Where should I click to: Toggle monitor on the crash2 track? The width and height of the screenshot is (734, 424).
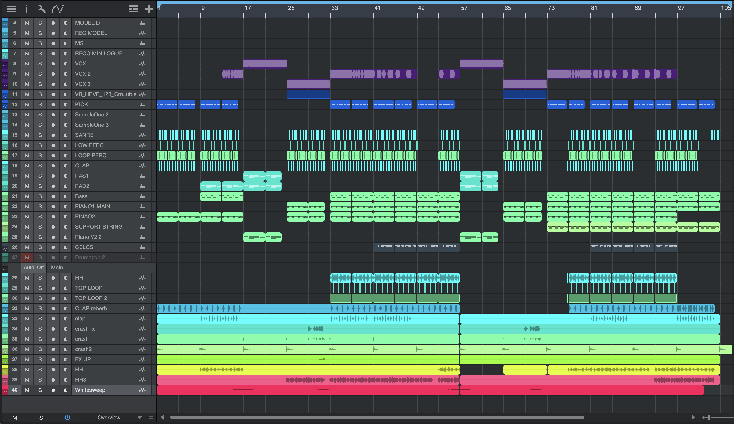click(x=66, y=349)
